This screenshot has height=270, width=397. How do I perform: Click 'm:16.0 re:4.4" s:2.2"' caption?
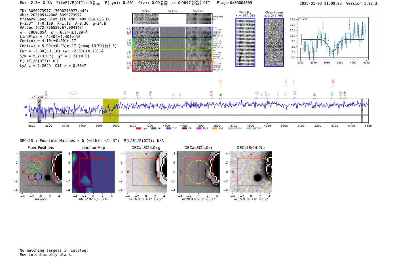click(x=146, y=199)
